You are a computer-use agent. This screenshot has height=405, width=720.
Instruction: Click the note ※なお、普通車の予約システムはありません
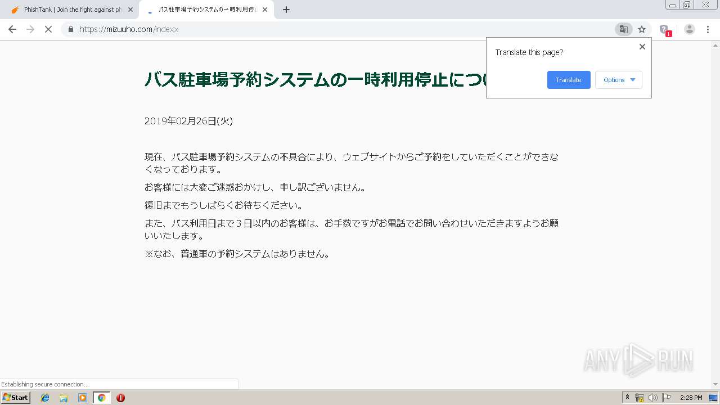click(x=237, y=254)
